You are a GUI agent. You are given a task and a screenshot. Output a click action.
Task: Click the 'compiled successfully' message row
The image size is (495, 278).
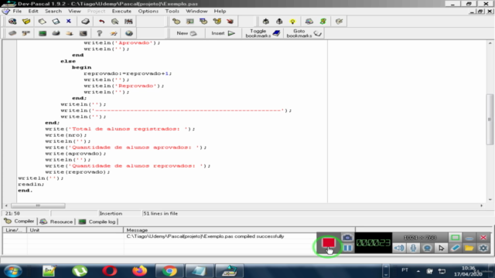(x=205, y=236)
